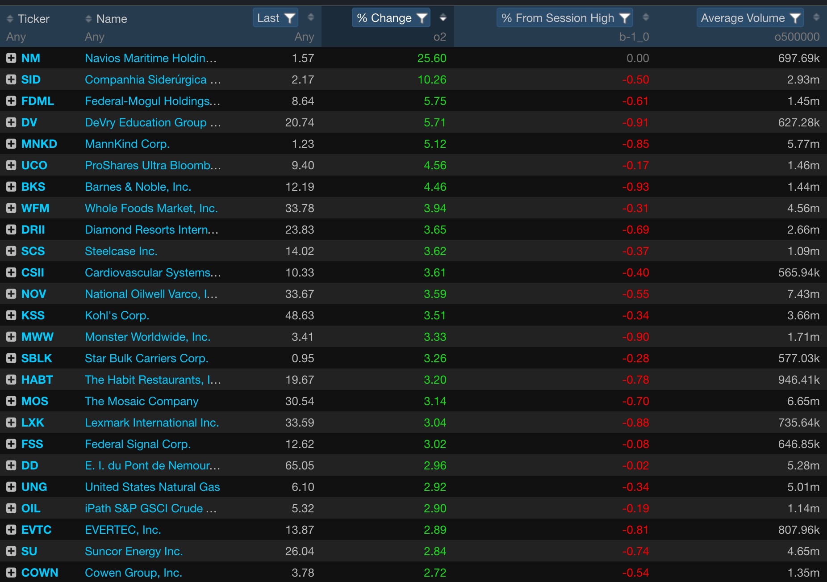Open the United States Natural Gas link
Image resolution: width=827 pixels, height=582 pixels.
pos(152,487)
